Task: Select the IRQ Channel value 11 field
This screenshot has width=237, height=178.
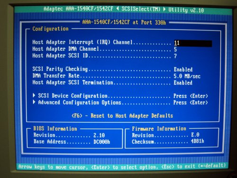Action: (x=193, y=43)
